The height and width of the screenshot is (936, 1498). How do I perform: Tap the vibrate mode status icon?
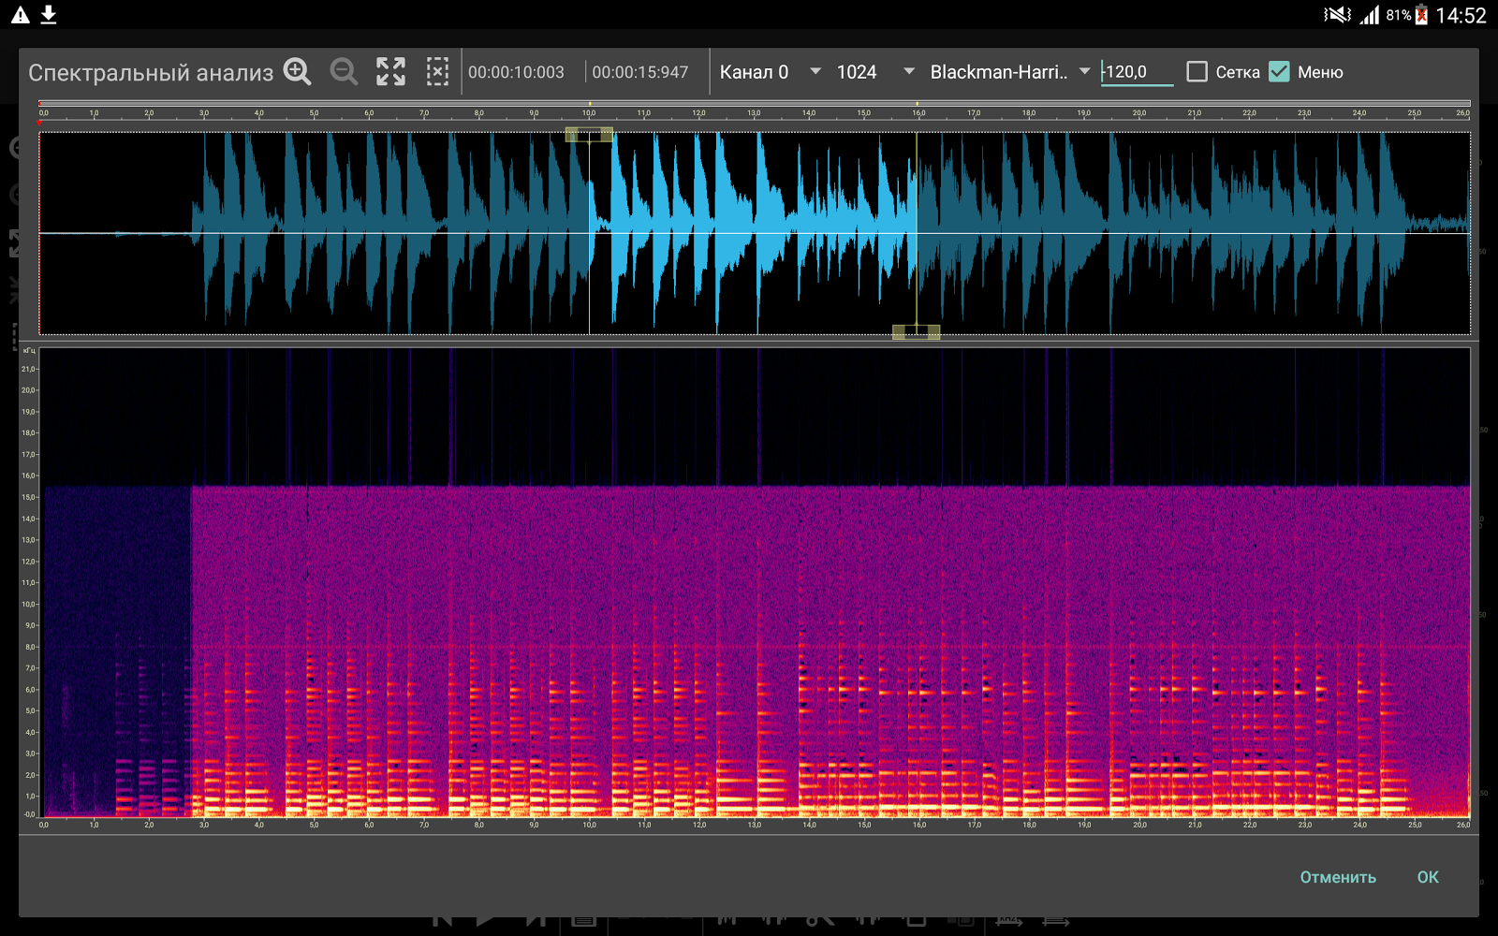point(1337,15)
